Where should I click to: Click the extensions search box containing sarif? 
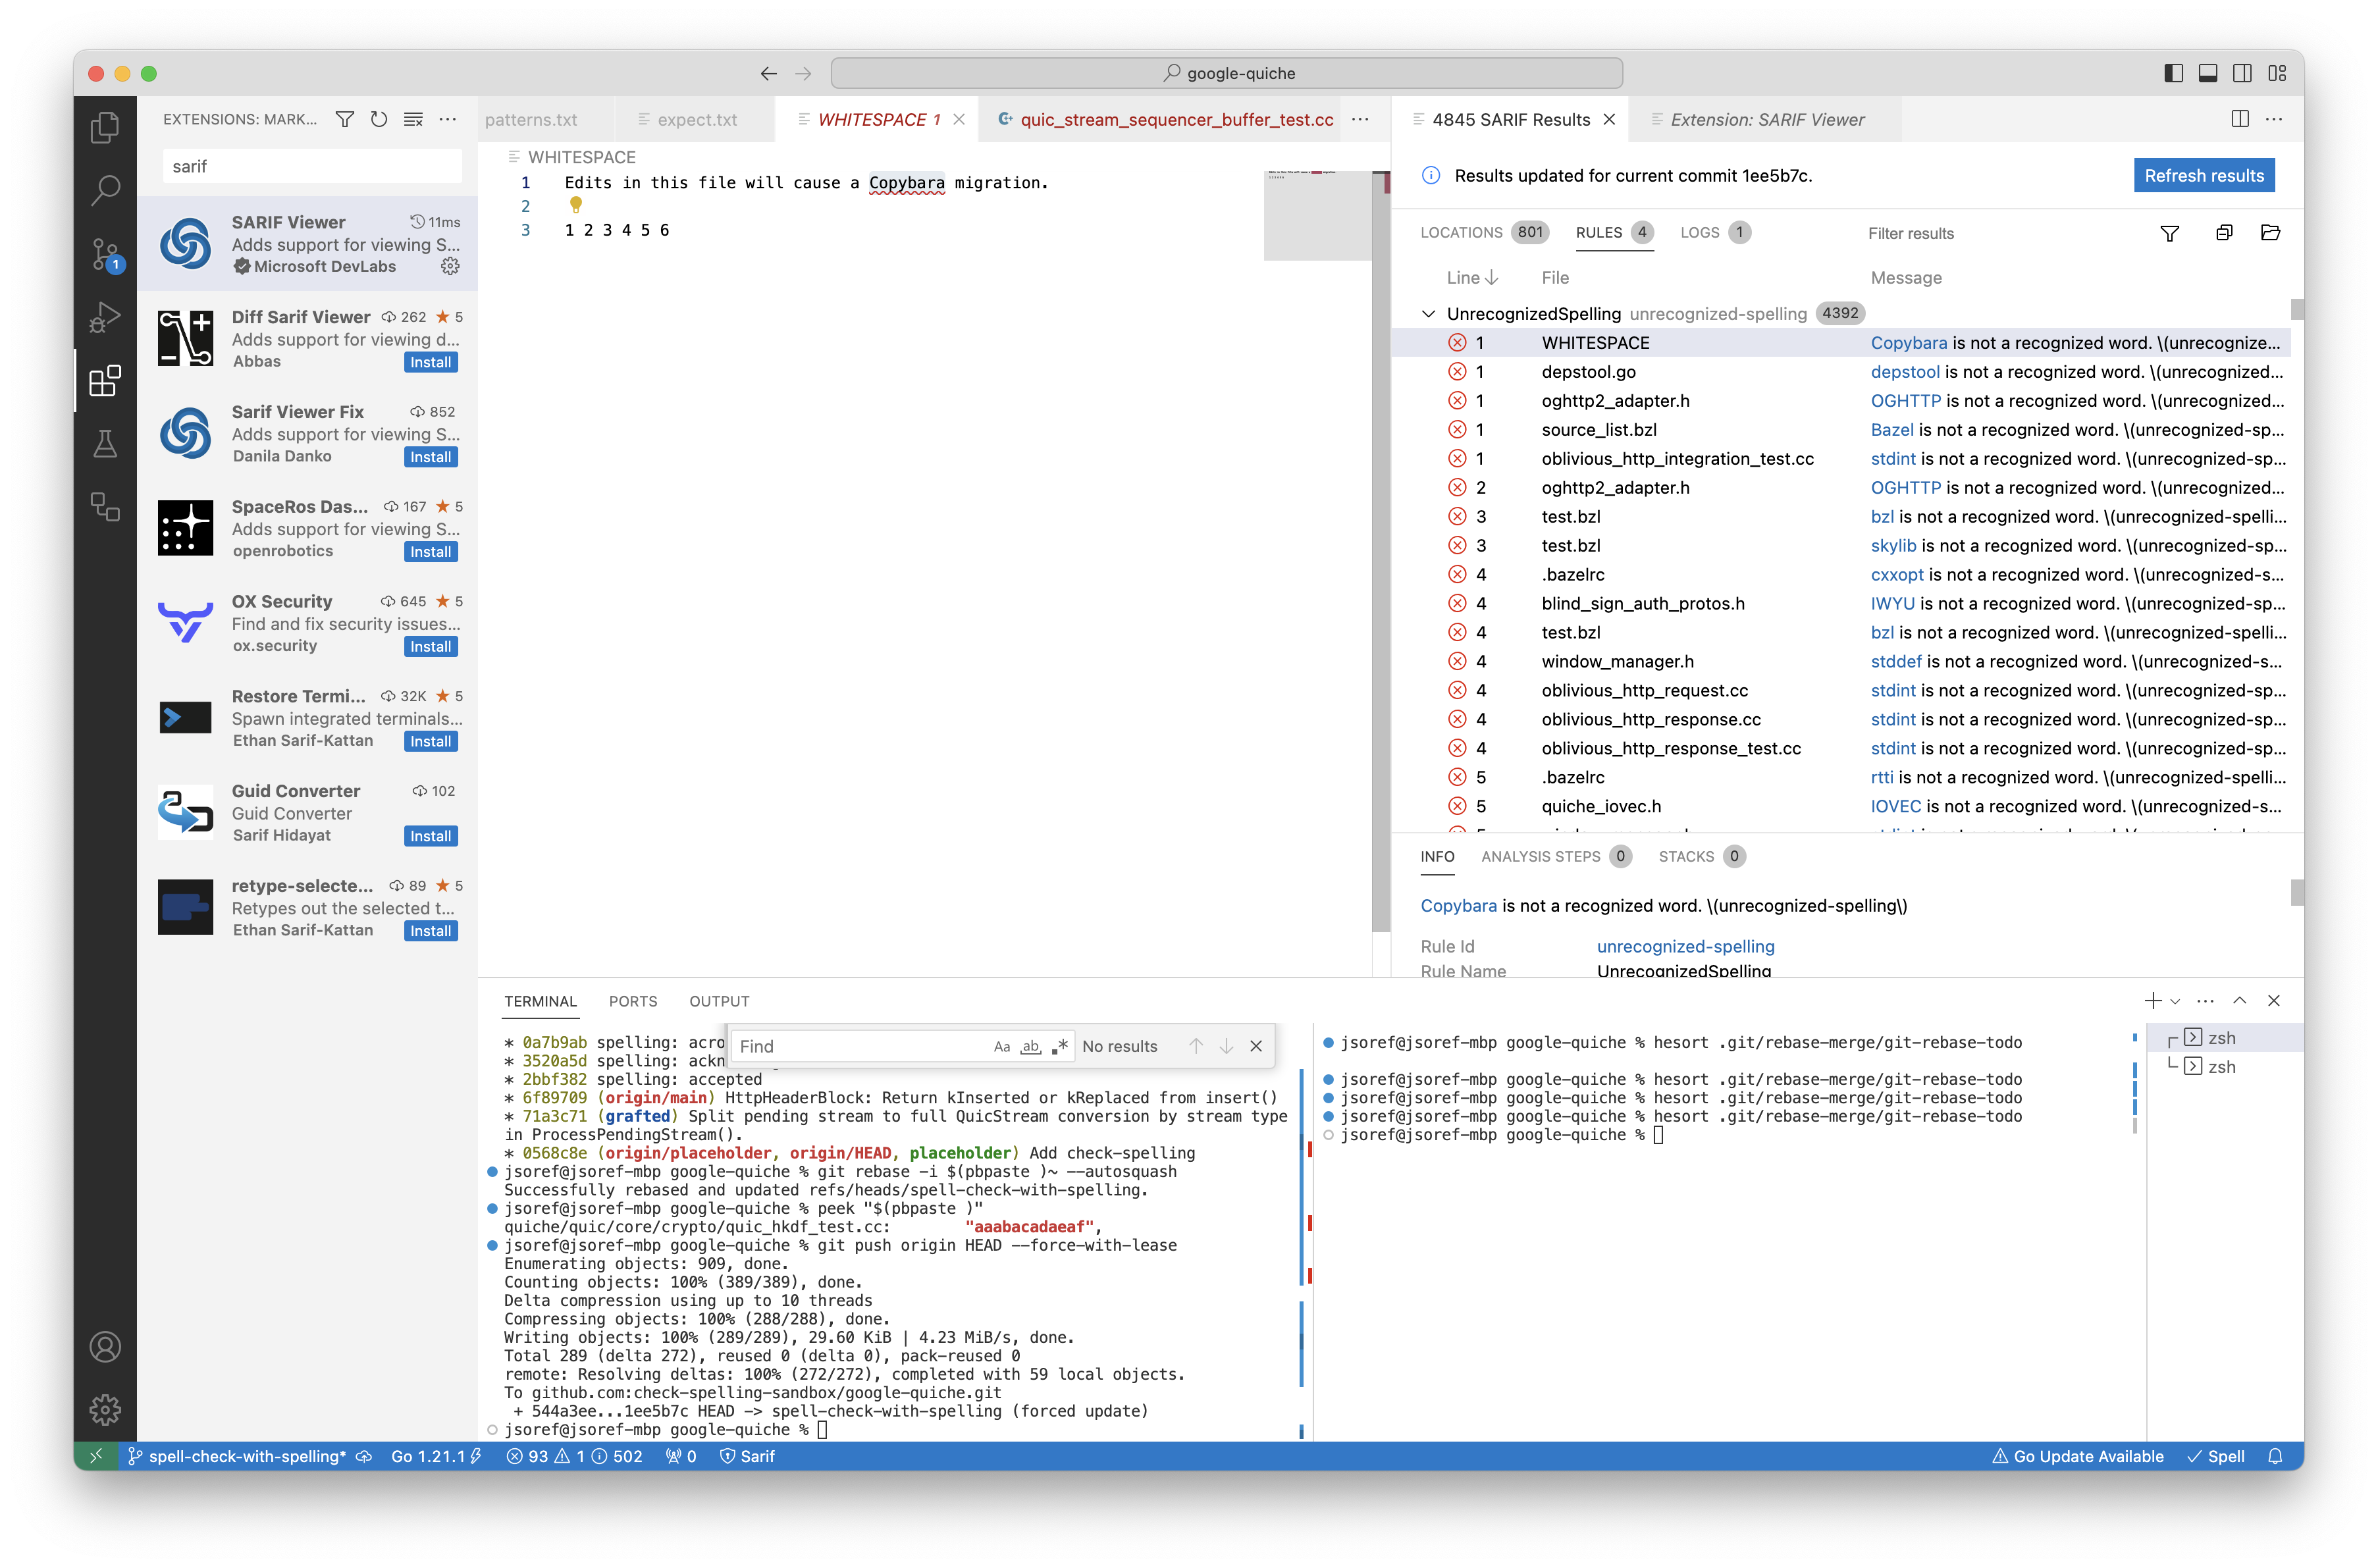pos(311,166)
